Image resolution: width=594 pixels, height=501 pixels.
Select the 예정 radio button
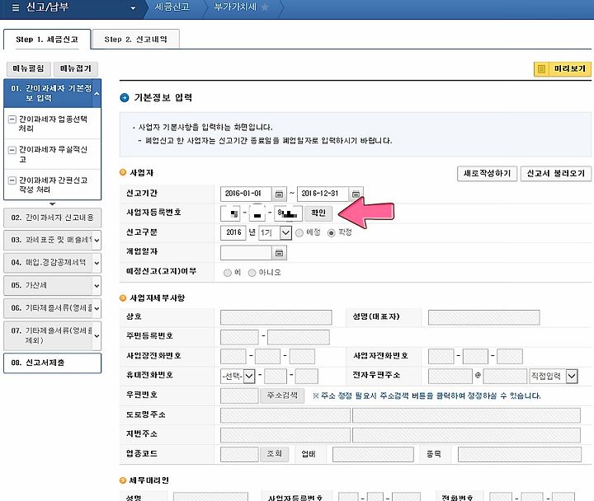tap(299, 233)
